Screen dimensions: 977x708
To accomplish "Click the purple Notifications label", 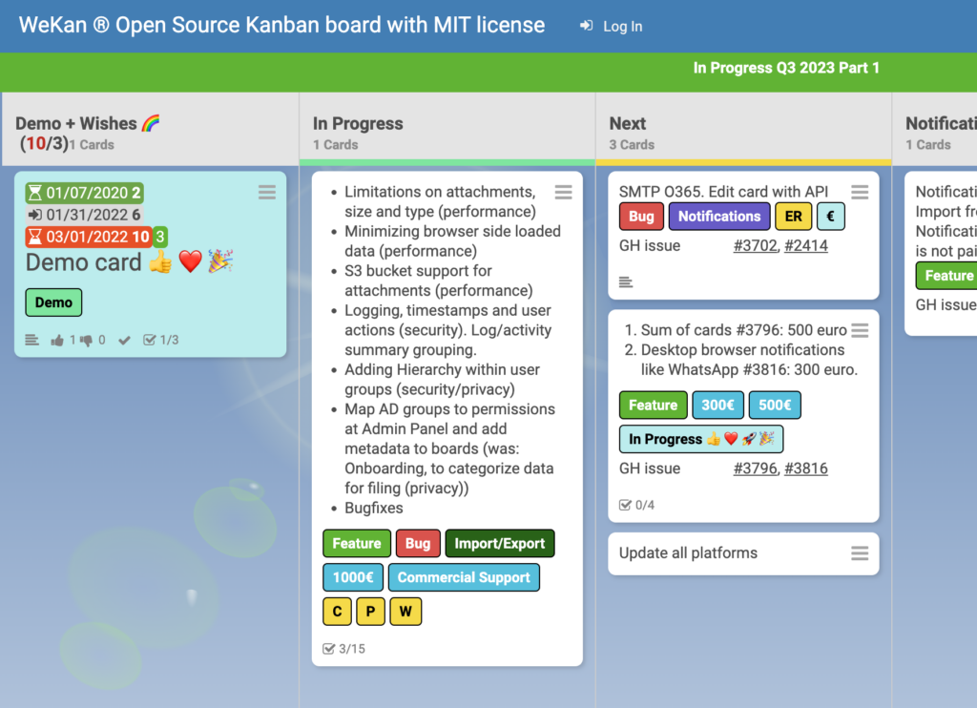I will click(719, 217).
